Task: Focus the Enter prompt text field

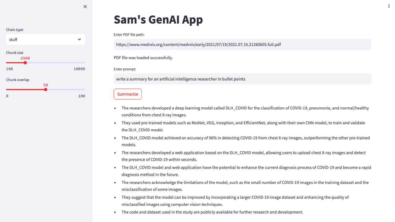Action: coord(242,79)
